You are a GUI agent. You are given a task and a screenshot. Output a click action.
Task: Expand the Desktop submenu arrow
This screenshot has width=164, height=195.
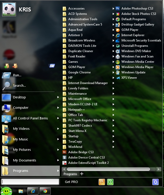58,97
